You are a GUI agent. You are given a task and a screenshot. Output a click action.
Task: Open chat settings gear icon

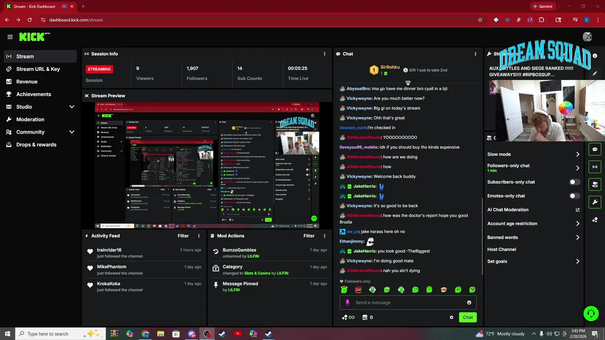(451, 317)
